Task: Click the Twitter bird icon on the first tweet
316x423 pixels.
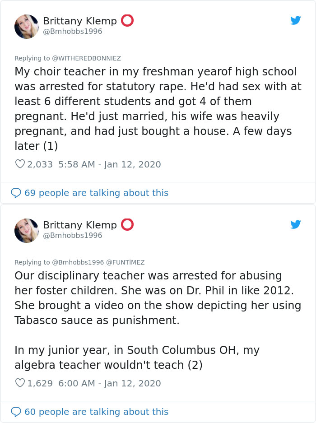Action: [x=296, y=20]
